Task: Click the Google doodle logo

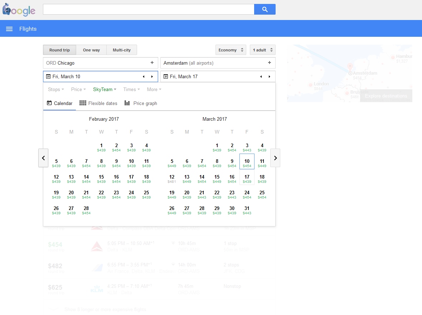Action: pos(19,10)
